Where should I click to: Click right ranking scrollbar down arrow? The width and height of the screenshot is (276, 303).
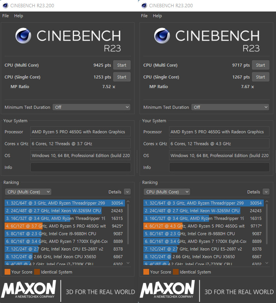[267, 263]
